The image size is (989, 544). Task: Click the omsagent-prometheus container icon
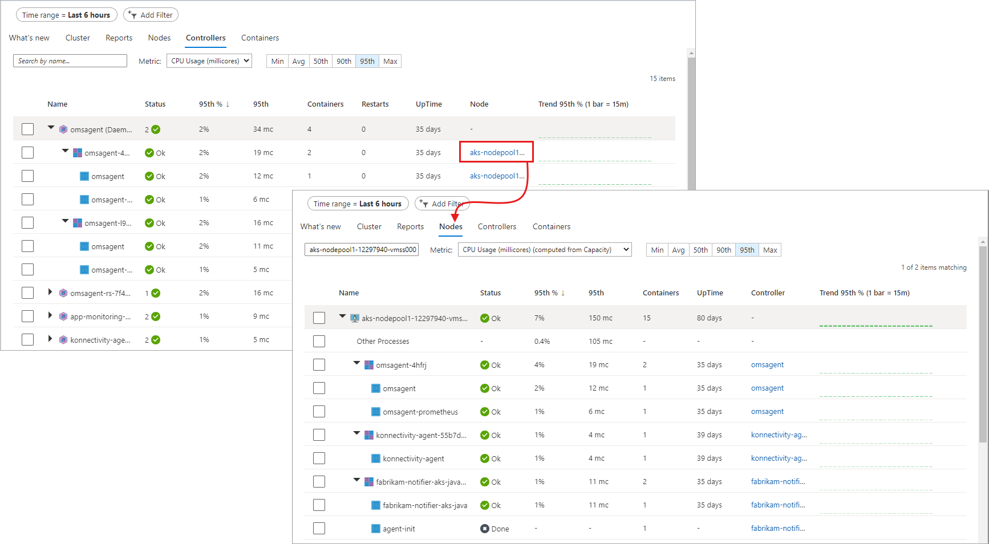coord(376,412)
